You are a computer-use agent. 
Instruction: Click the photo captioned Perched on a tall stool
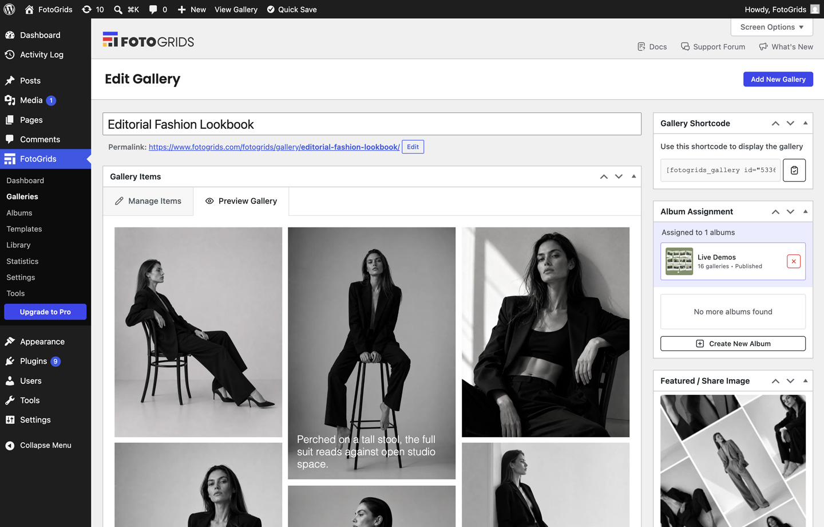371,353
